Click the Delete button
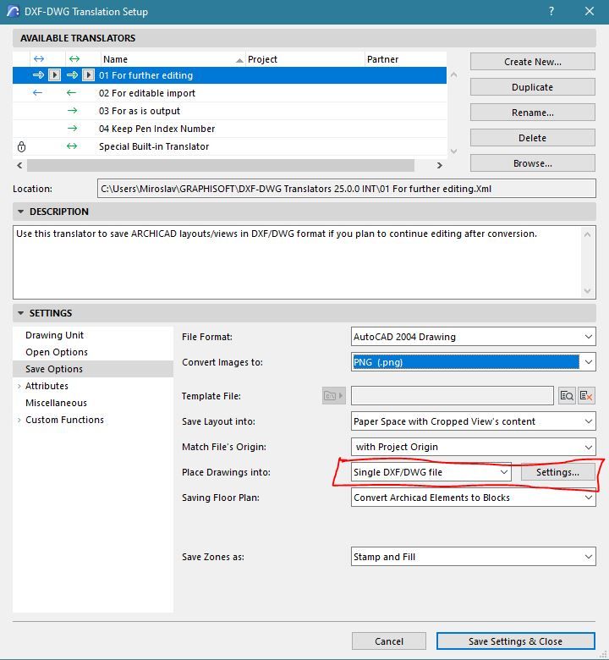609x660 pixels. pos(532,138)
